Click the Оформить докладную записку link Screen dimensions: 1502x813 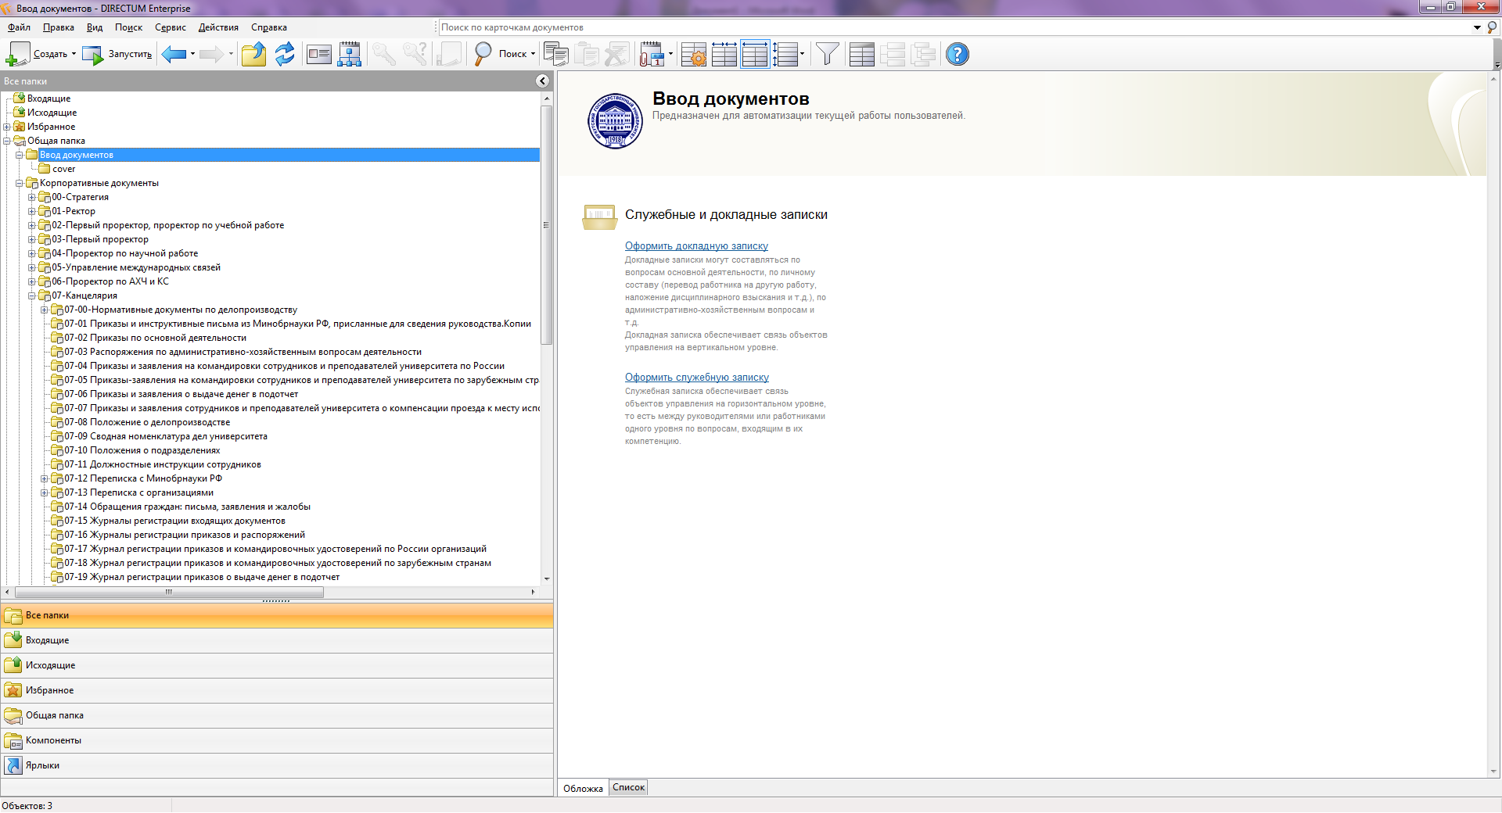696,246
